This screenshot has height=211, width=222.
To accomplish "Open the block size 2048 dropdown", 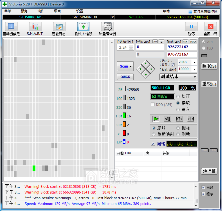I will (x=195, y=62).
